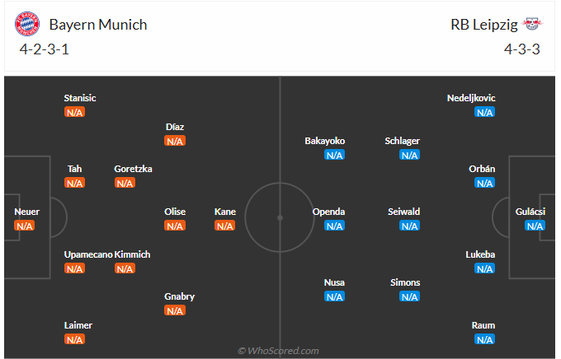Click Simons' blue N/A rating badge

(409, 296)
